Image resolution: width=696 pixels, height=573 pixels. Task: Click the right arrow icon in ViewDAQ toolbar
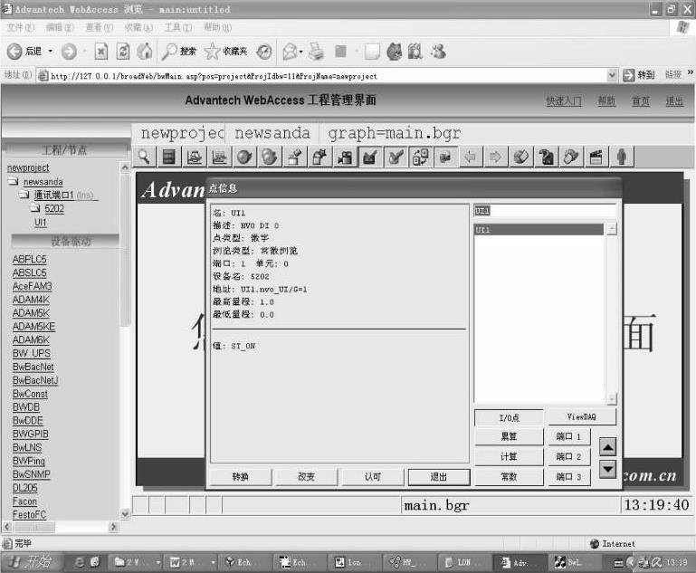pos(495,158)
